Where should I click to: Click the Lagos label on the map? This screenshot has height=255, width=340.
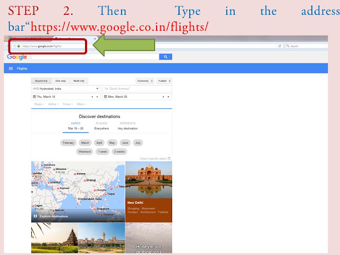tap(38, 206)
